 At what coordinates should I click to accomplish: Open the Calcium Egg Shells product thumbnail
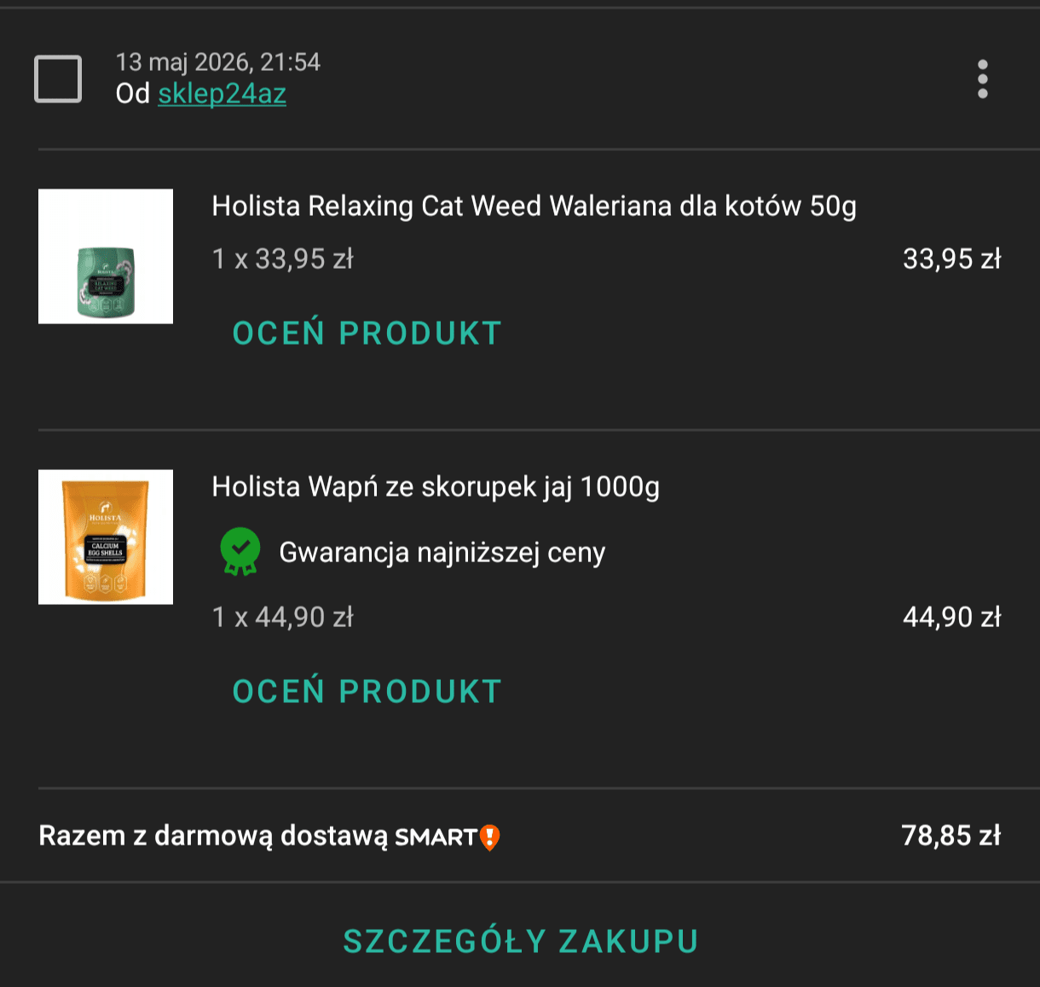coord(106,537)
